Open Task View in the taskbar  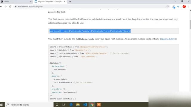[64, 105]
